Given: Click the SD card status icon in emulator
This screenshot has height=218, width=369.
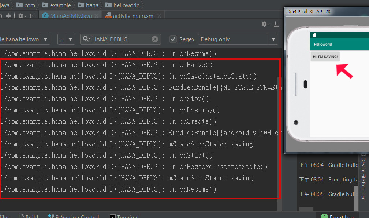Looking at the screenshot, I should point(314,35).
